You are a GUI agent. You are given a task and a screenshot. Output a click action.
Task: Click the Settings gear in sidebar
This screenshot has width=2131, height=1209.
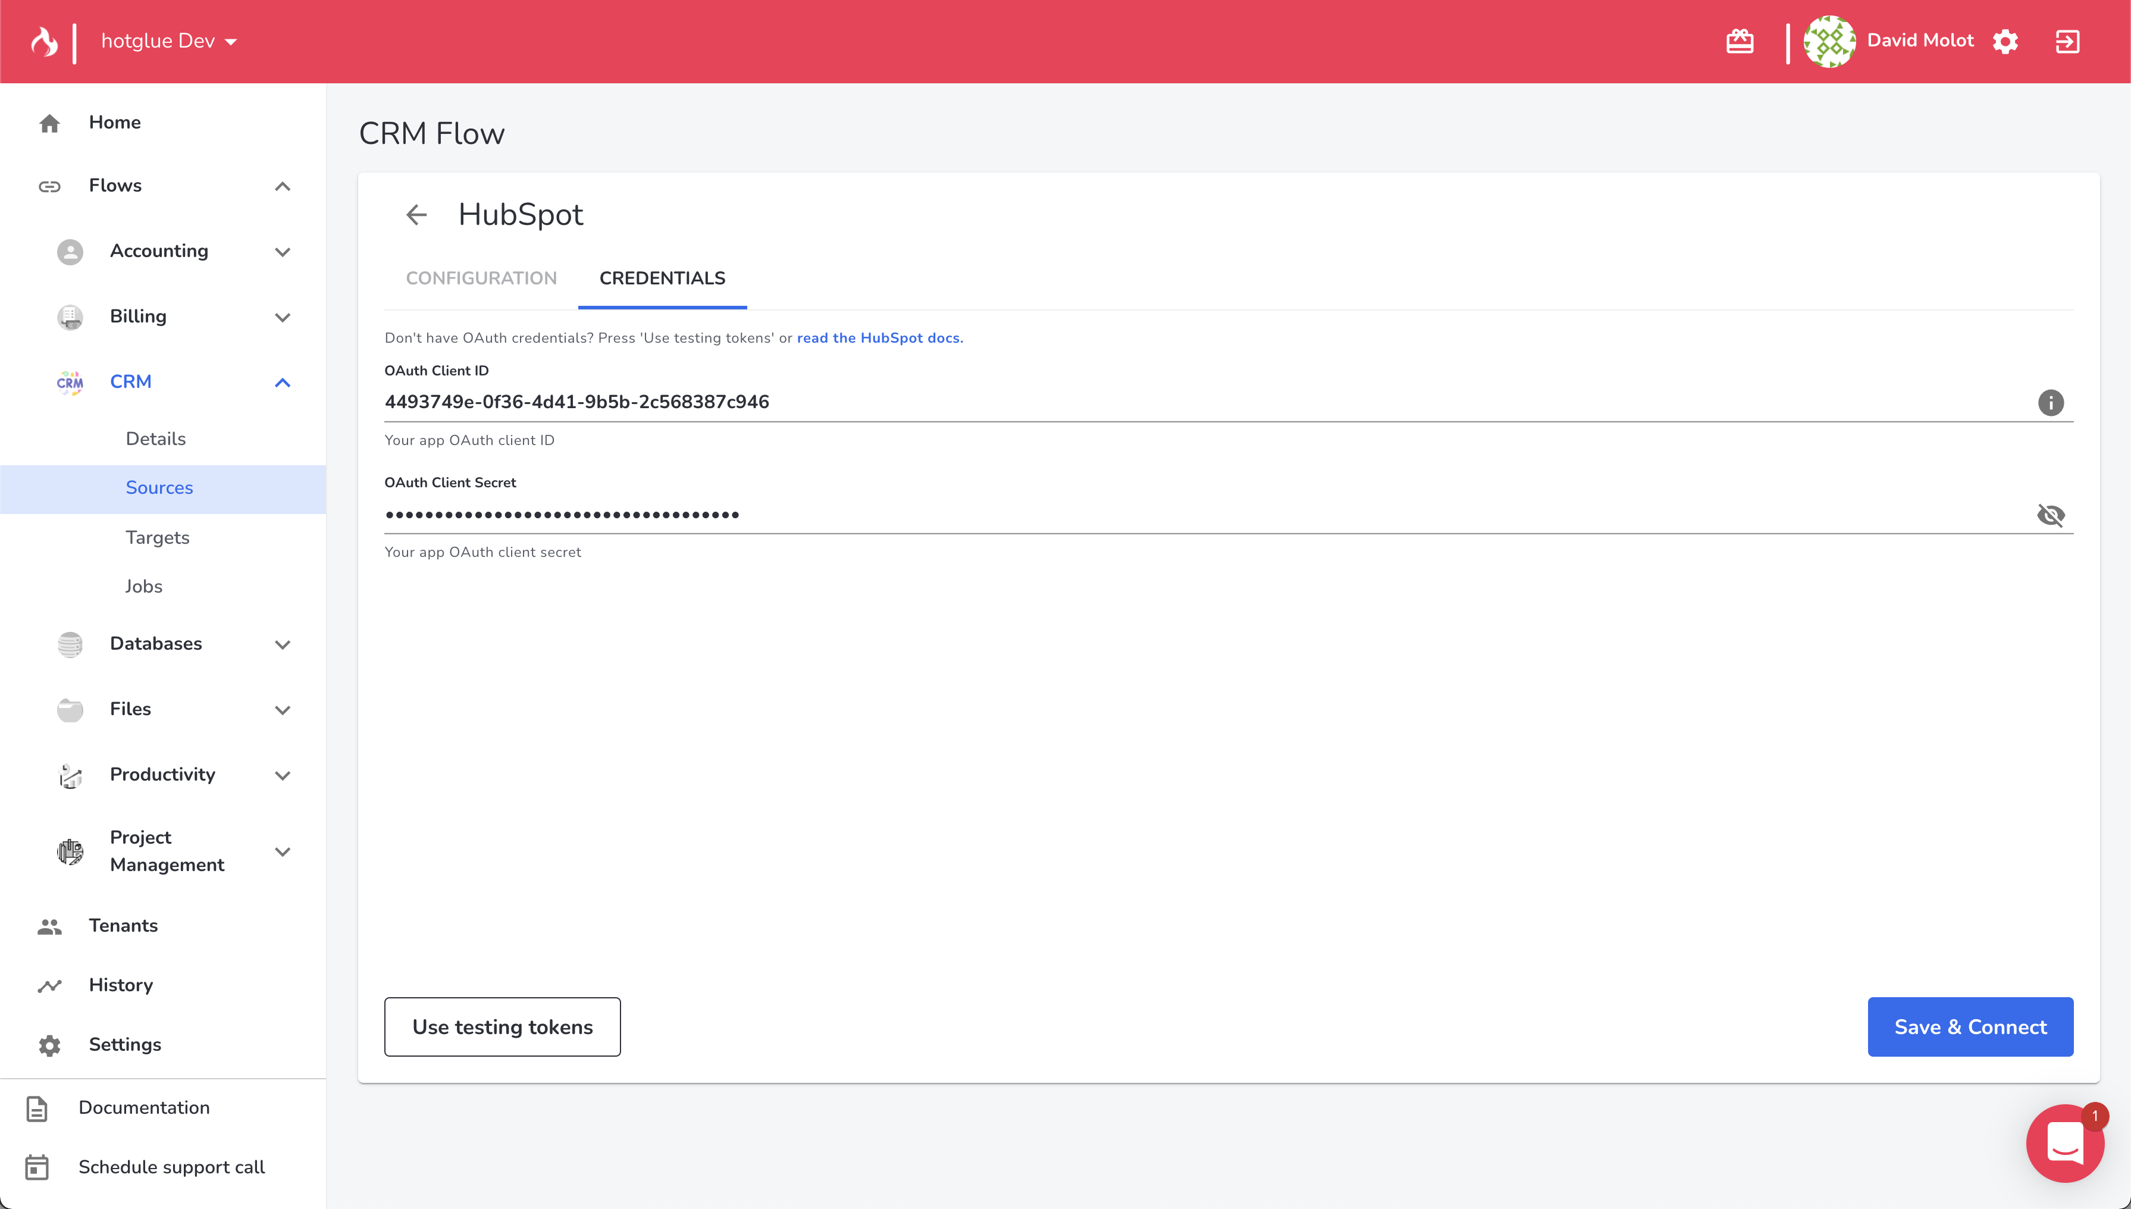pos(49,1045)
